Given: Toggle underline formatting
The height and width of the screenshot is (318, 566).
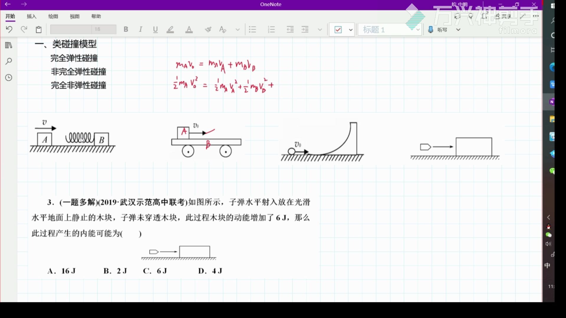Looking at the screenshot, I should point(155,29).
